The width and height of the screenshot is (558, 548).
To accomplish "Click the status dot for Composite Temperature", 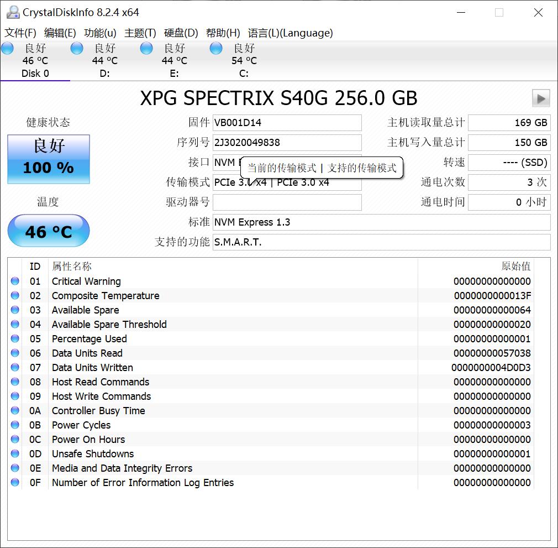I will click(x=15, y=295).
